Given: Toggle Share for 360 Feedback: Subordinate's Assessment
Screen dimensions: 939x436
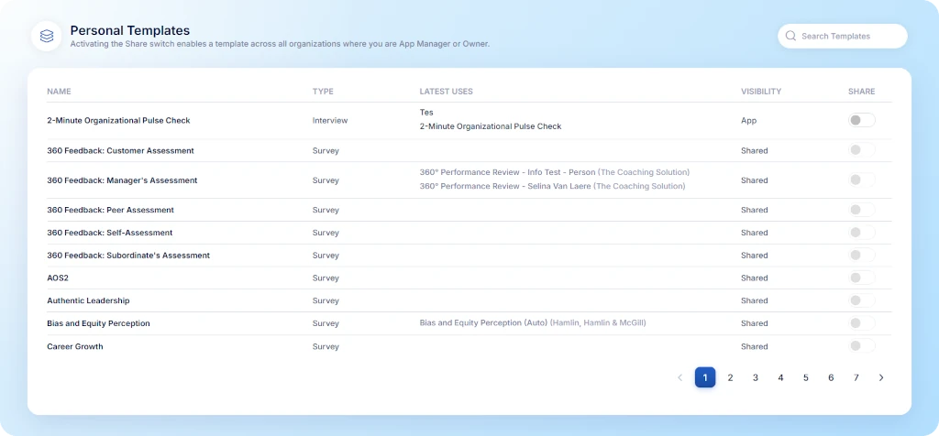Looking at the screenshot, I should [862, 256].
